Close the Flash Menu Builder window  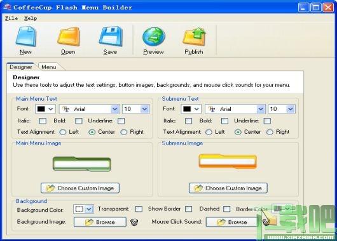pos(328,8)
